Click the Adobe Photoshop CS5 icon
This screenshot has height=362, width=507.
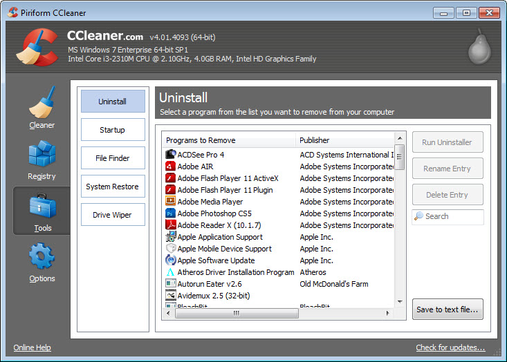coord(170,213)
